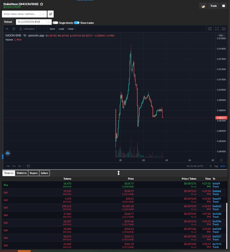
Task: Focus the token name / address input
Action: 21,14
